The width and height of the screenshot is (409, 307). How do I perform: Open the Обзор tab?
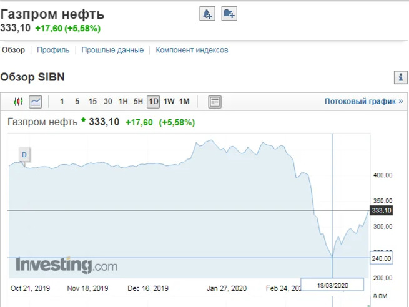[14, 50]
